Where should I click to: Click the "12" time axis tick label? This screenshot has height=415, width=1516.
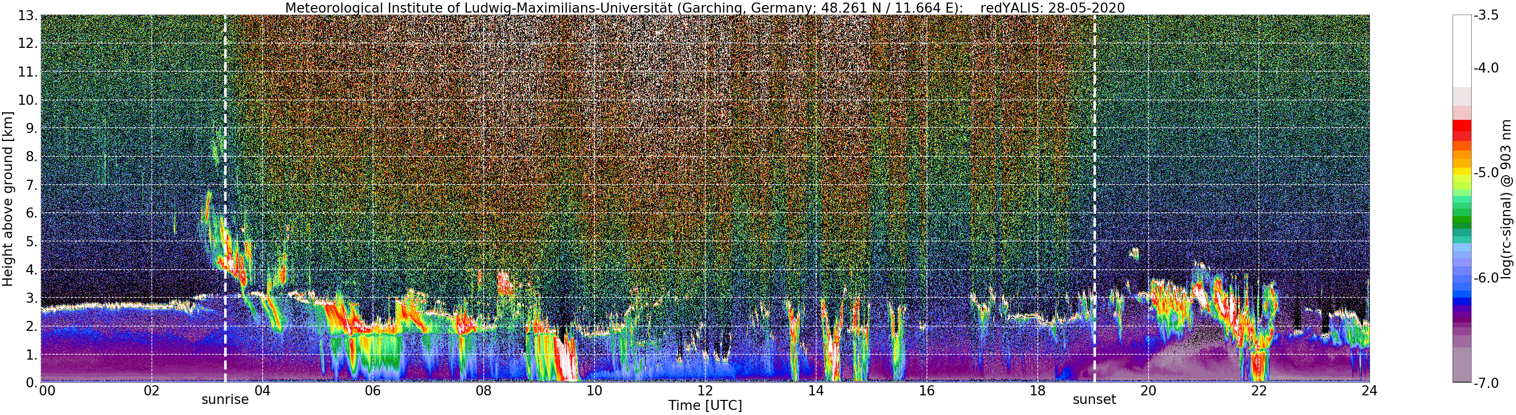click(x=705, y=391)
